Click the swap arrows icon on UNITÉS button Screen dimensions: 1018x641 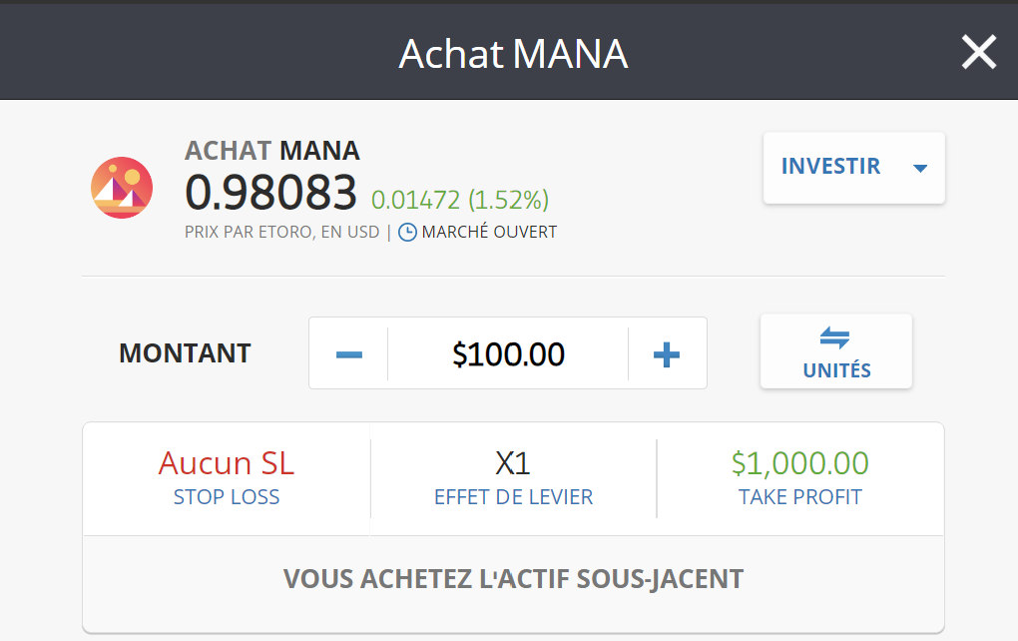835,337
